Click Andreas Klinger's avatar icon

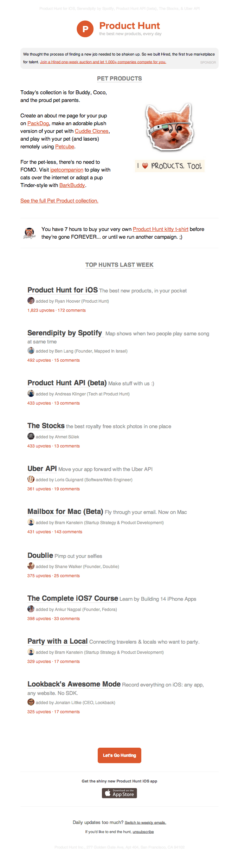coord(31,394)
